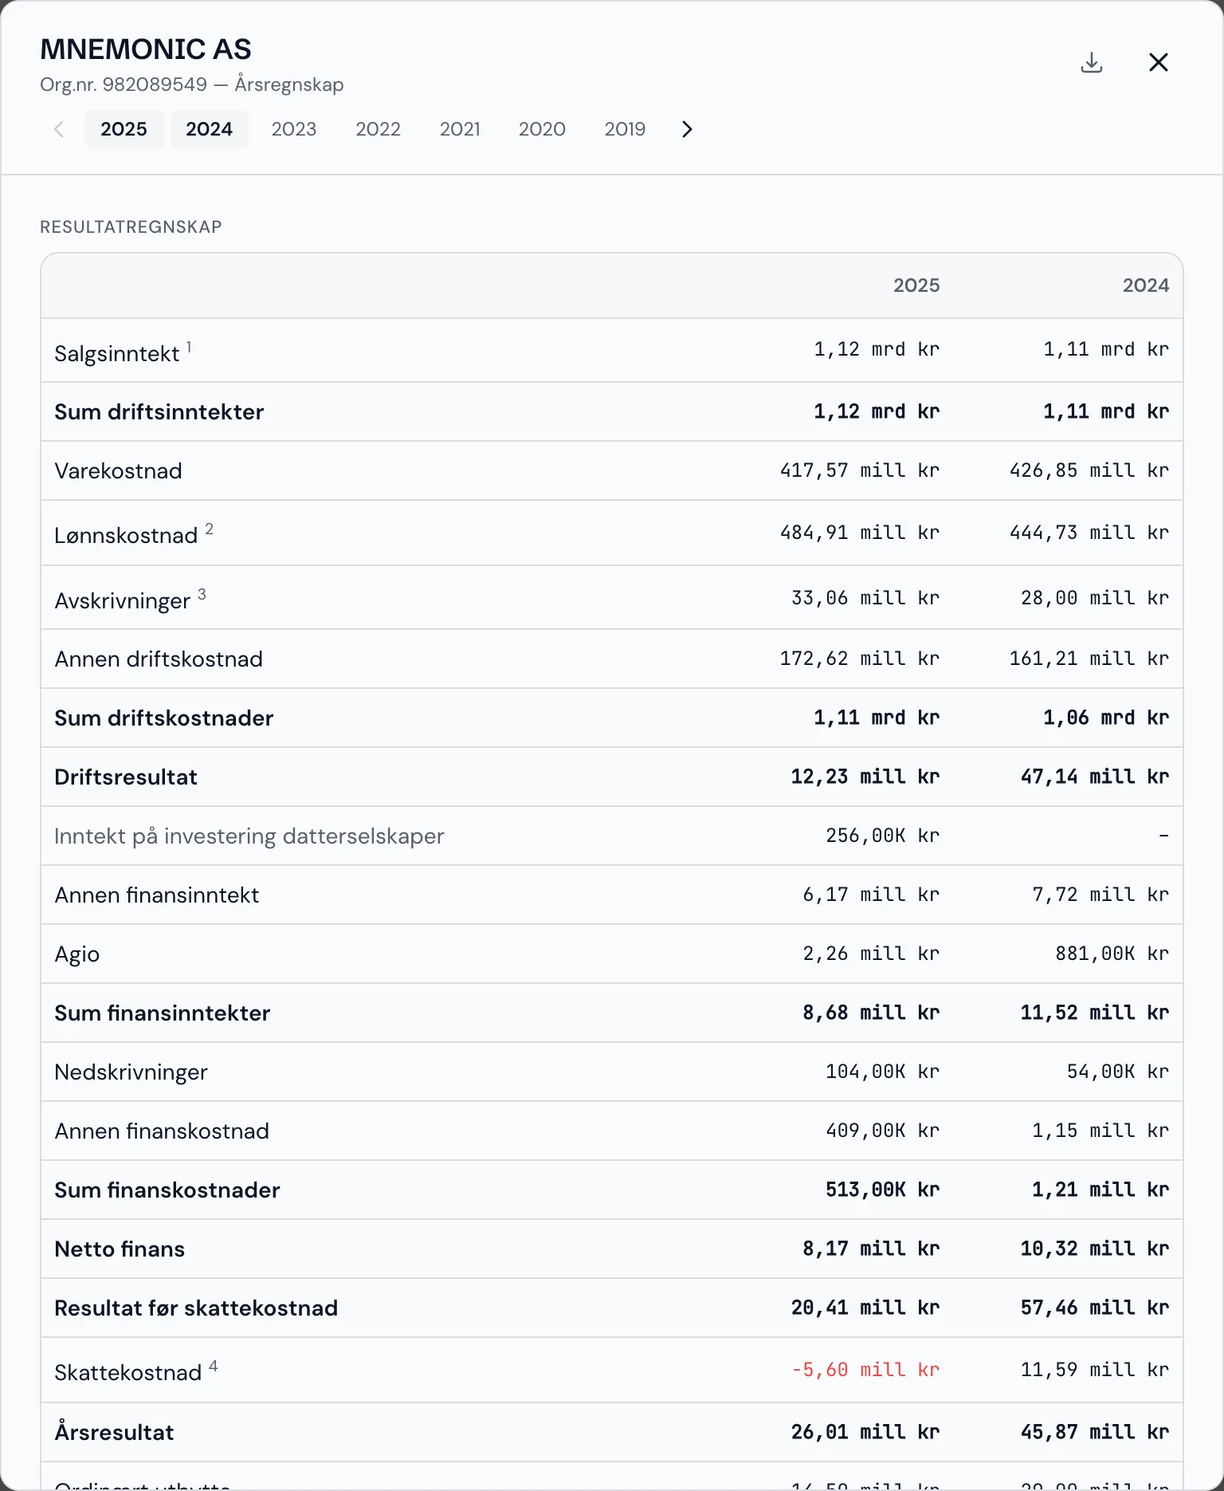
Task: Click the RESULTATREGNSKAP section heading
Action: point(131,227)
